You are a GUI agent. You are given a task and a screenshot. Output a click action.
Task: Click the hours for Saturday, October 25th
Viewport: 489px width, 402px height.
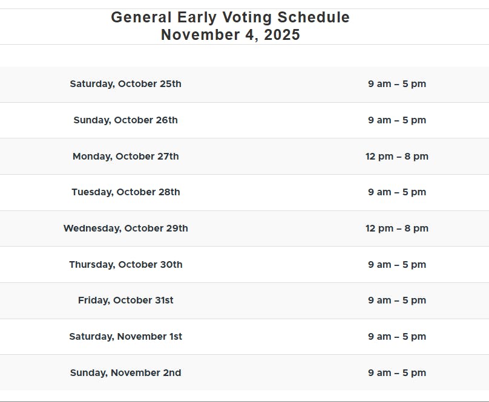[x=397, y=84]
